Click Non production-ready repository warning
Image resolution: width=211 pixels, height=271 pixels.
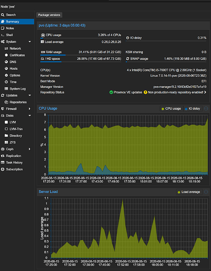[176, 92]
